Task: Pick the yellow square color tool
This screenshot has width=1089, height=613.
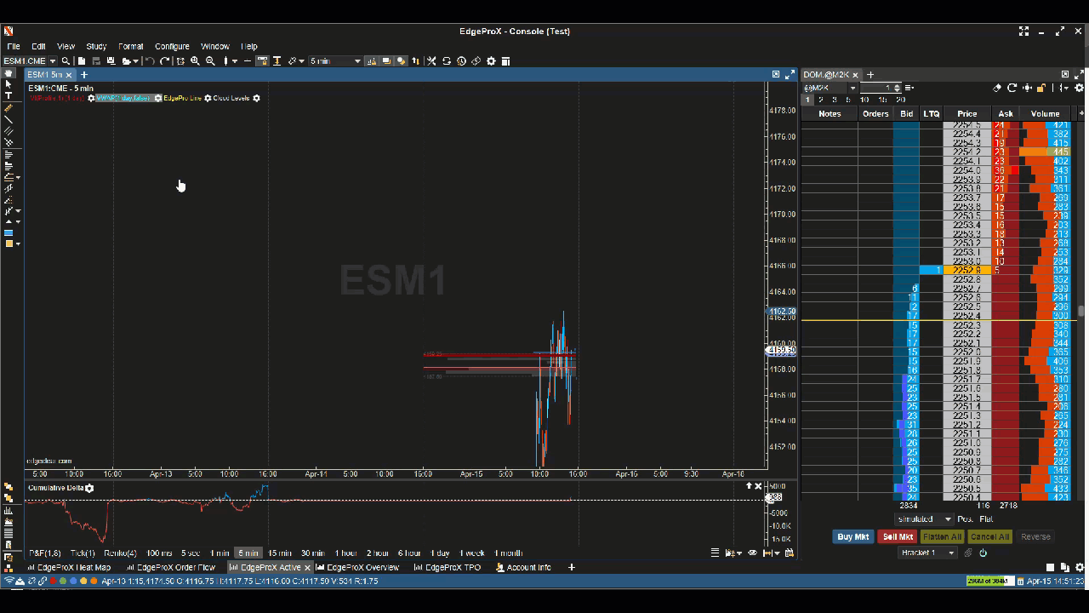Action: tap(9, 244)
